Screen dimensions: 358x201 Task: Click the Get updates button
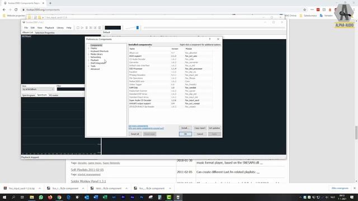pos(214,128)
